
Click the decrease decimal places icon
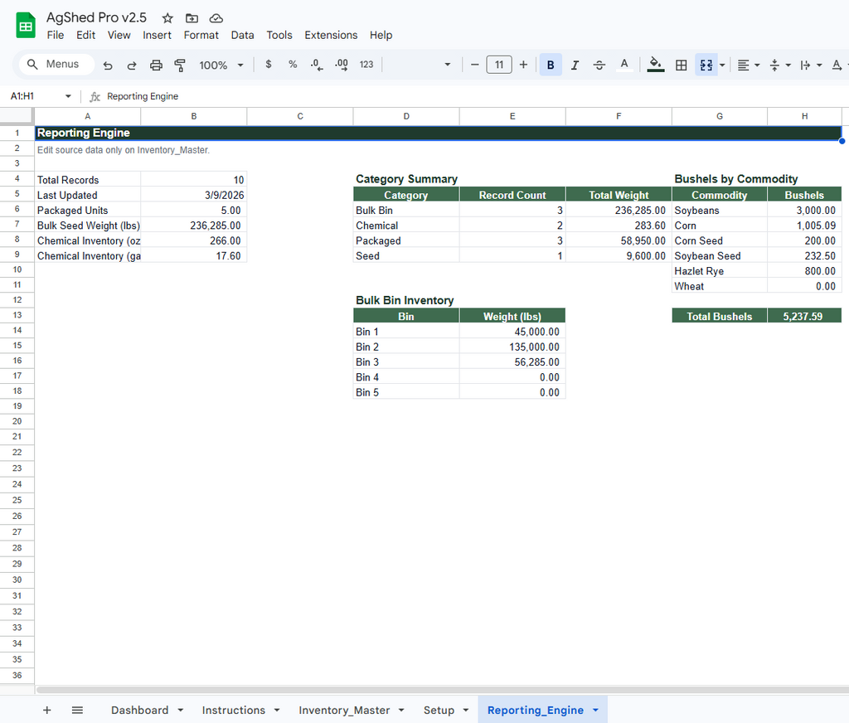click(x=316, y=64)
